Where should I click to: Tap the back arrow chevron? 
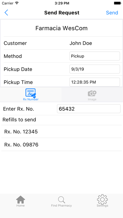tap(6, 13)
